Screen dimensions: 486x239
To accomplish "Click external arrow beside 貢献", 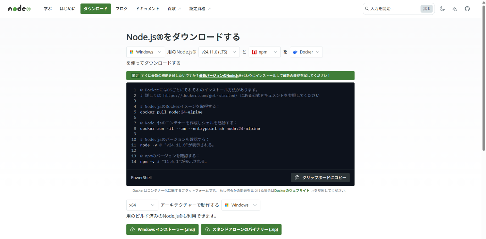I will click(x=179, y=9).
